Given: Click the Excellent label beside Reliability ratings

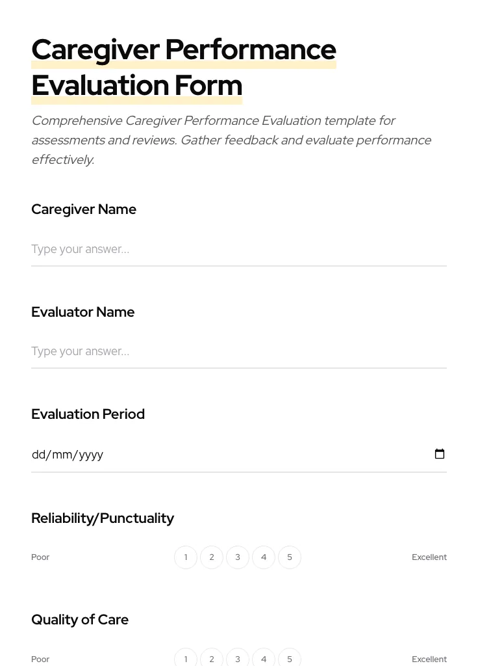Looking at the screenshot, I should point(429,557).
